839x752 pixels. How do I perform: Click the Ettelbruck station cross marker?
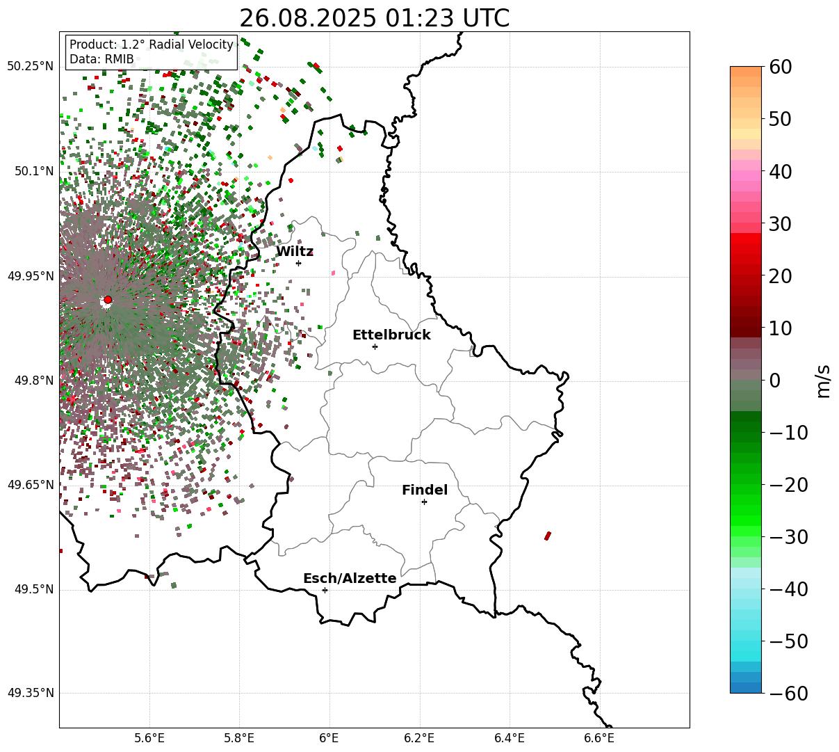pos(375,346)
